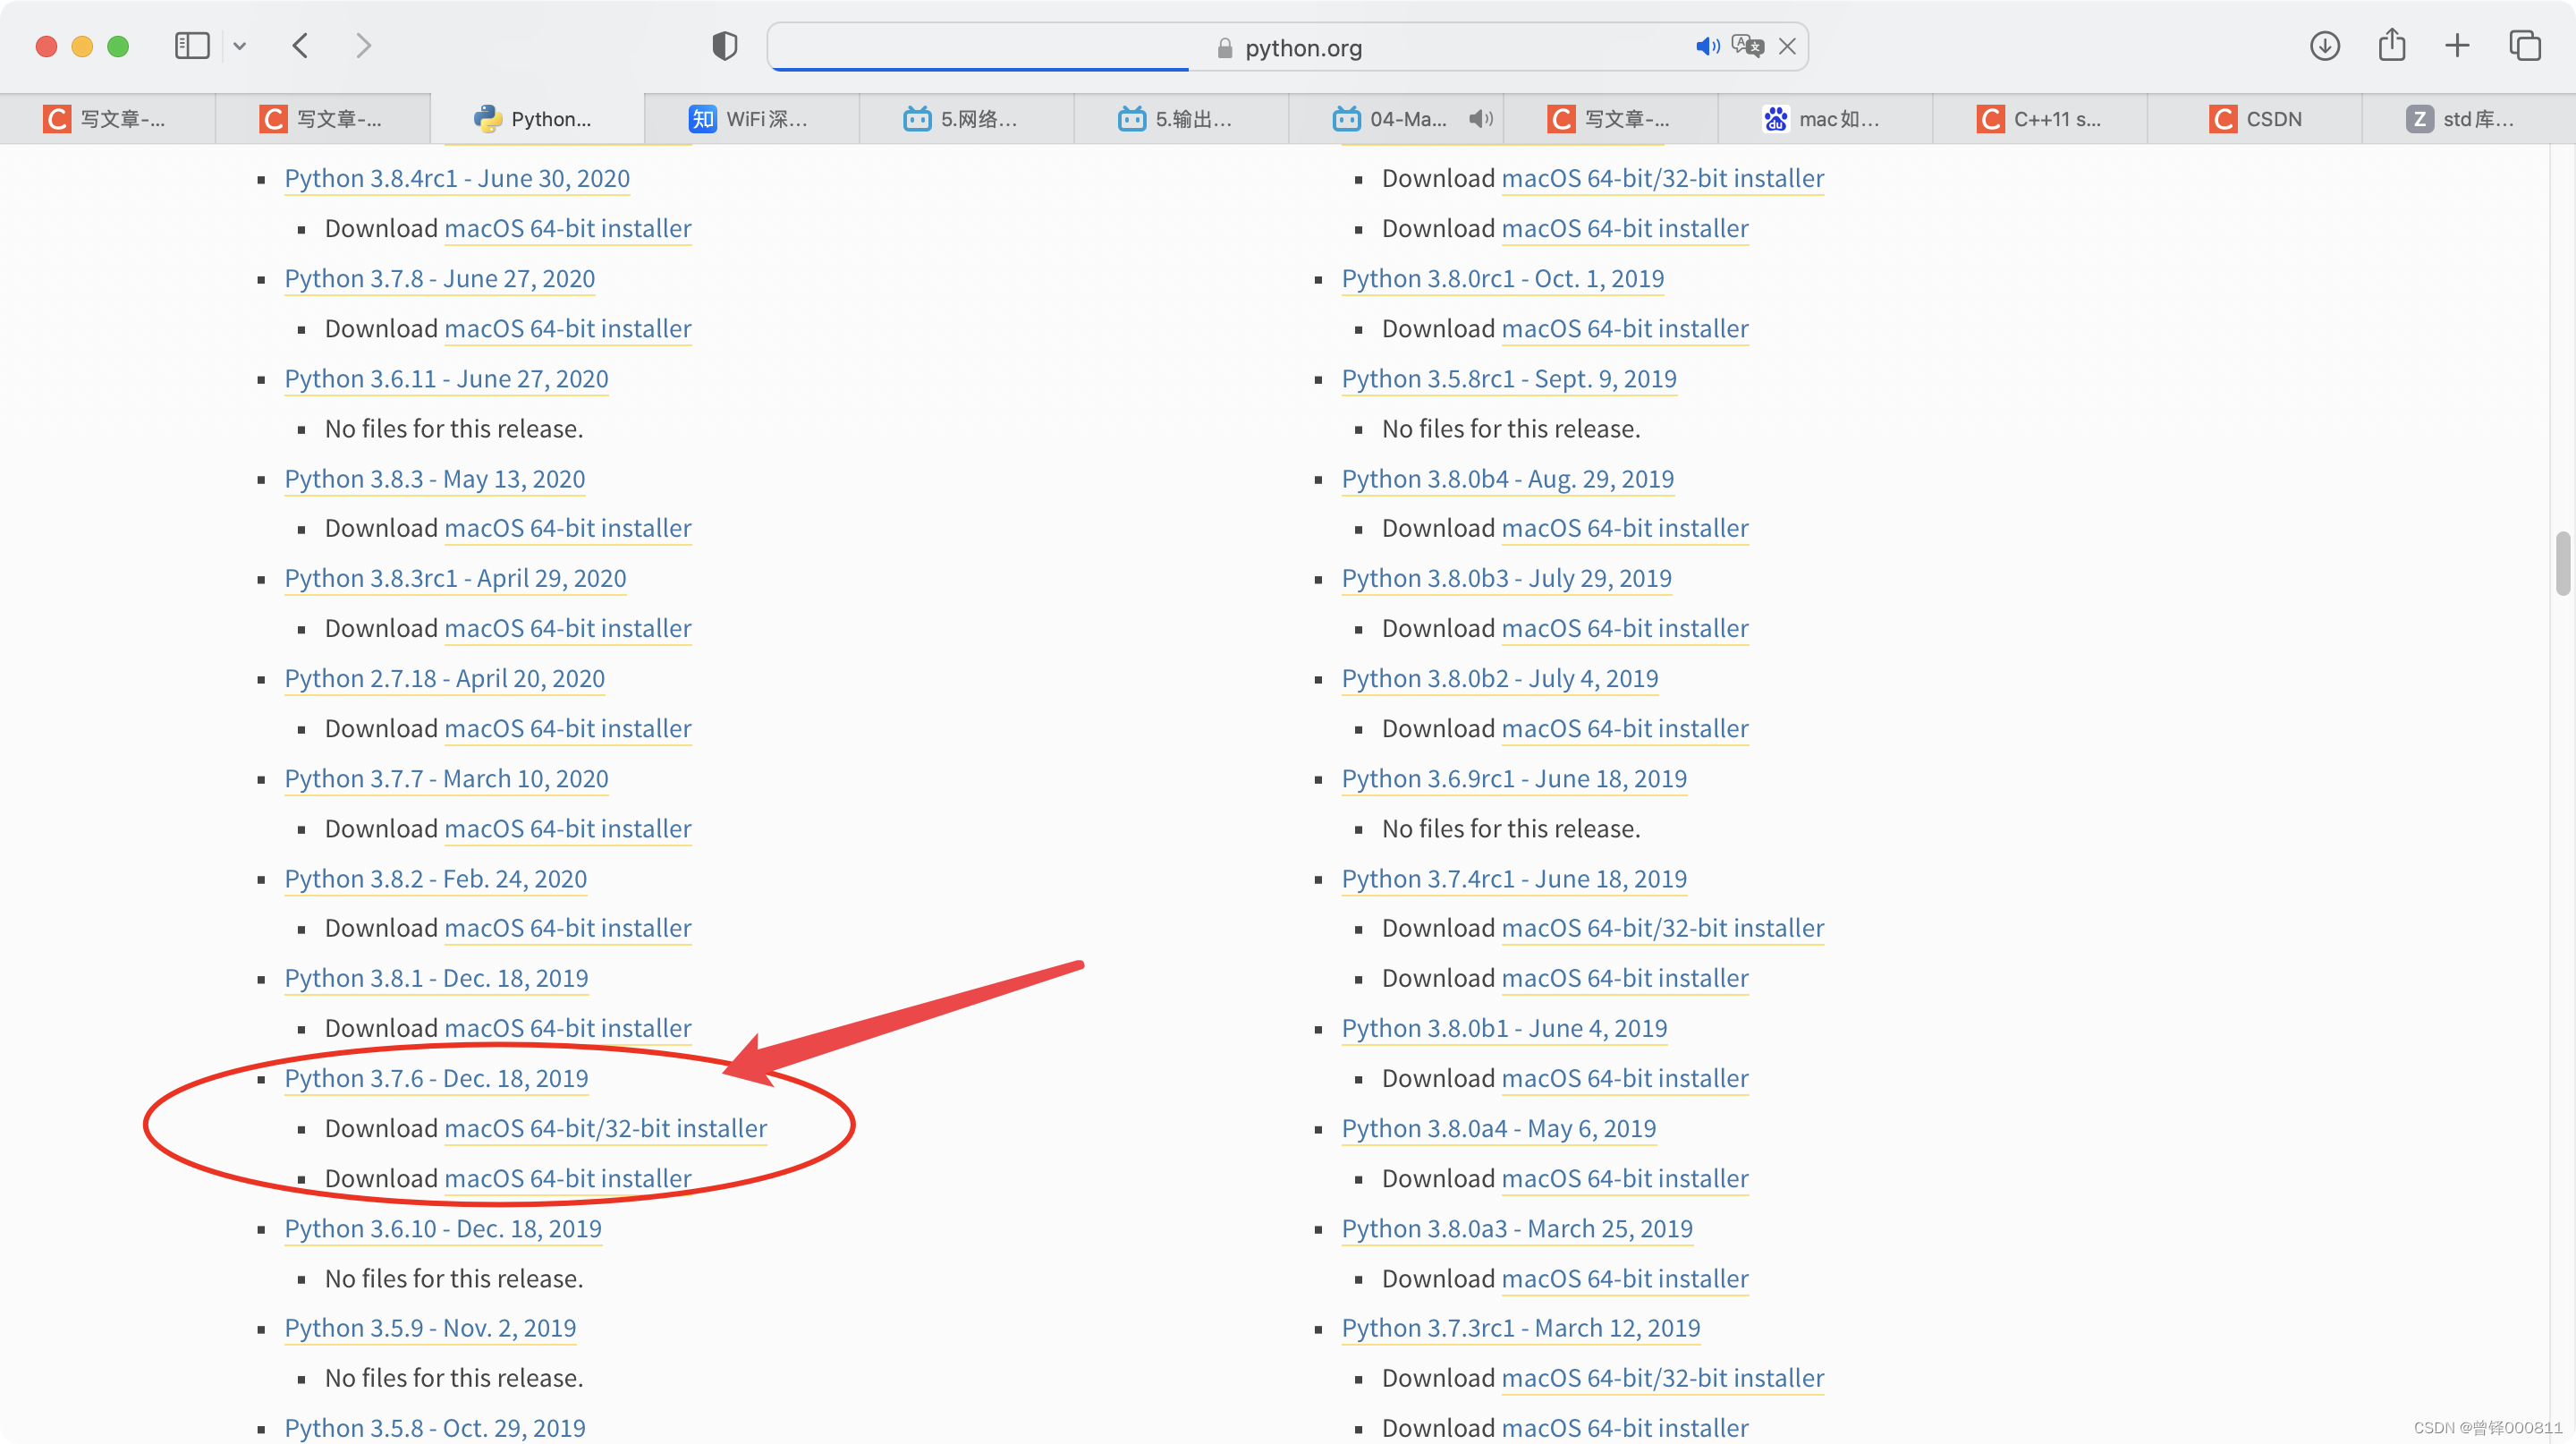Image resolution: width=2576 pixels, height=1444 pixels.
Task: Open Python 3.6.10 - Dec. 18, 2019 release
Action: point(443,1228)
